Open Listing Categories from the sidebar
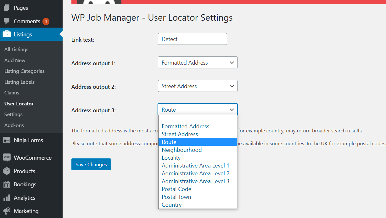The image size is (386, 218). tap(24, 71)
